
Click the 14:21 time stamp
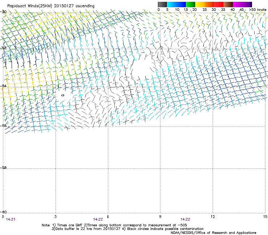coord(11,219)
